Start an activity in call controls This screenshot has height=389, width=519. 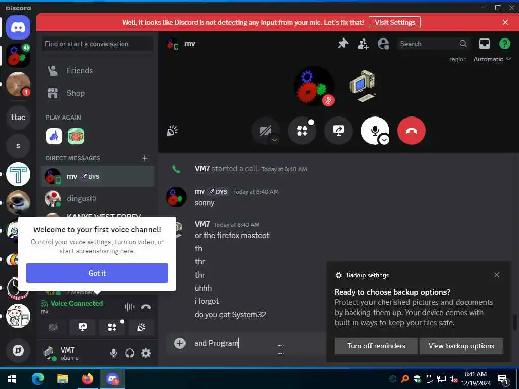tap(302, 131)
